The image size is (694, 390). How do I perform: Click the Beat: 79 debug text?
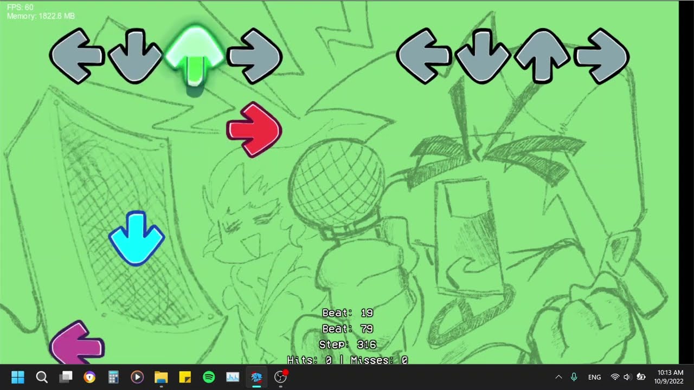click(348, 329)
